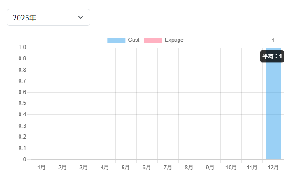This screenshot has height=188, width=292.
Task: Click the 4月 month label
Action: tap(104, 168)
